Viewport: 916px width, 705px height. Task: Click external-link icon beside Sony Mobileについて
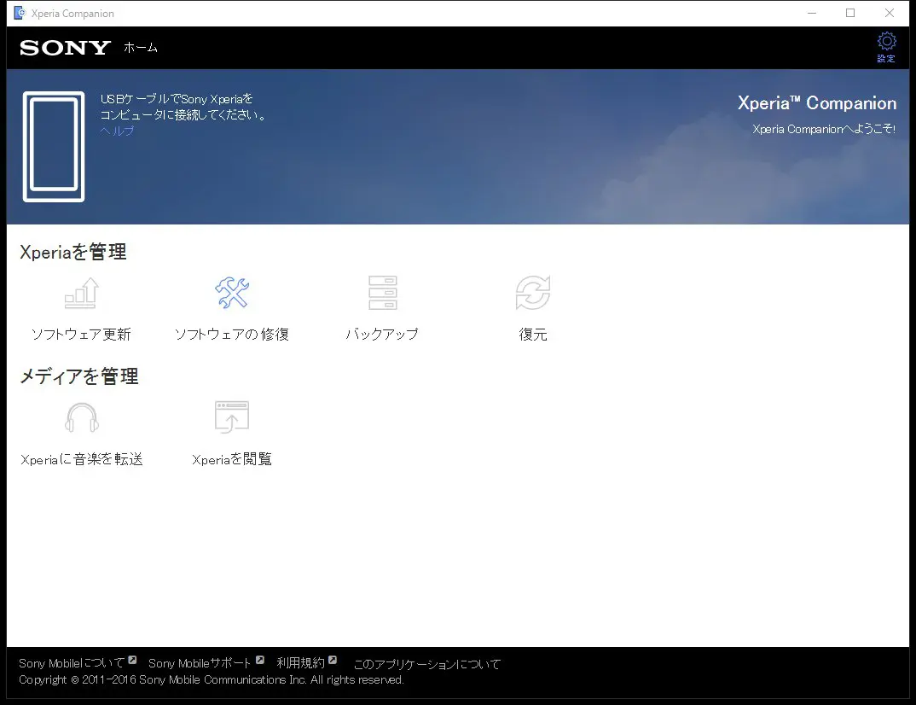tap(132, 660)
